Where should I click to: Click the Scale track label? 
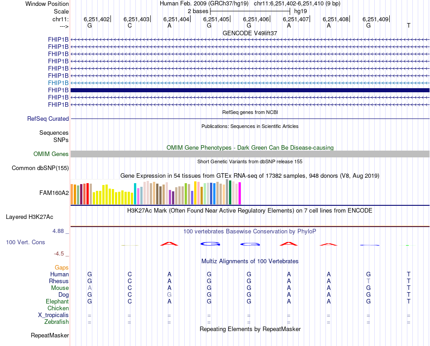point(61,11)
